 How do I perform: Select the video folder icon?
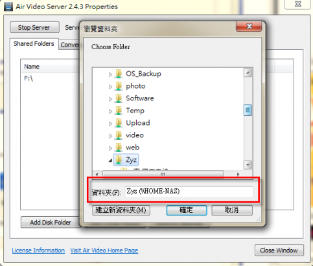tap(119, 135)
